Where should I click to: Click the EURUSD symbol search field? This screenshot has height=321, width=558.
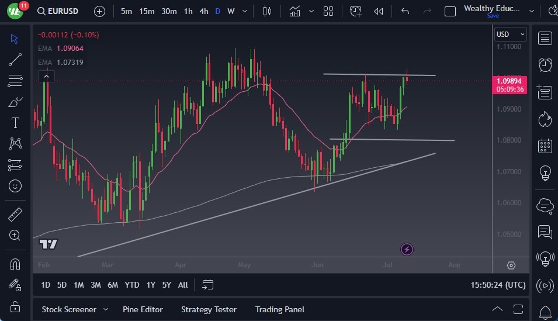59,11
